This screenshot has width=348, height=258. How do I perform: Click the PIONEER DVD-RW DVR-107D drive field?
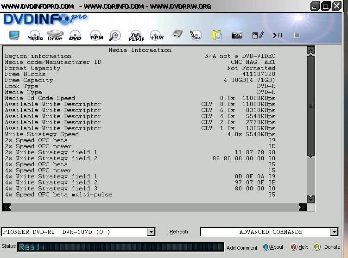78,232
